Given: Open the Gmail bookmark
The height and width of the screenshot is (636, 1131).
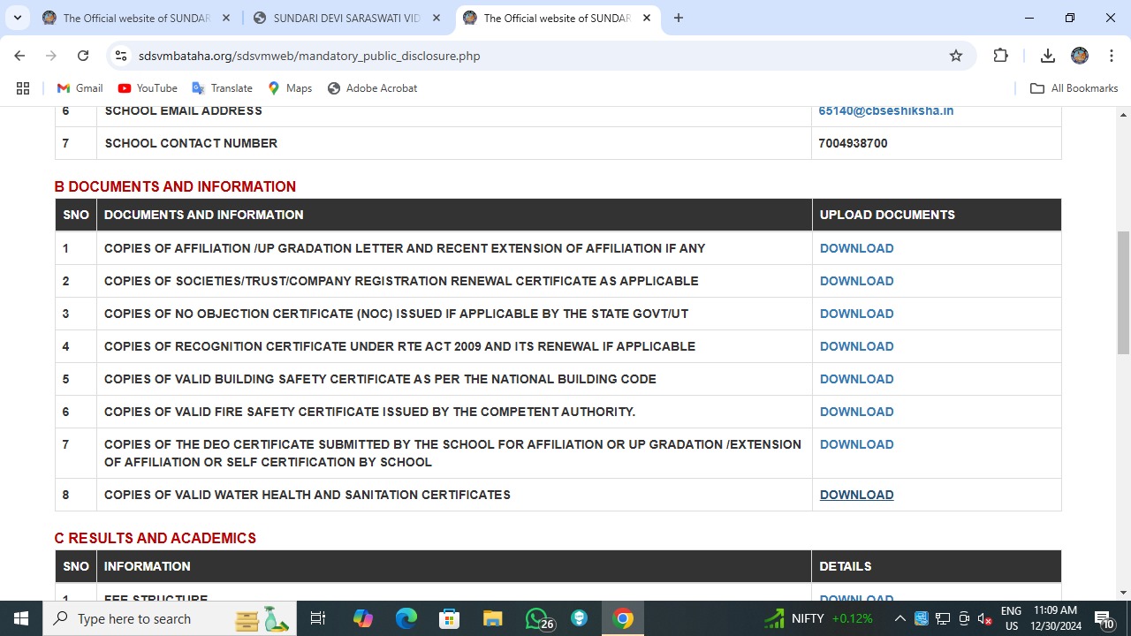Looking at the screenshot, I should 80,88.
